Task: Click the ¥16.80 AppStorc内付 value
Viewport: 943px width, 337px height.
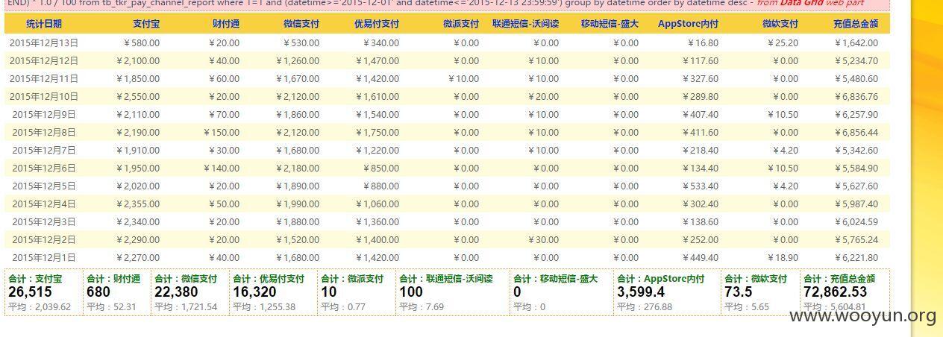Action: click(703, 43)
